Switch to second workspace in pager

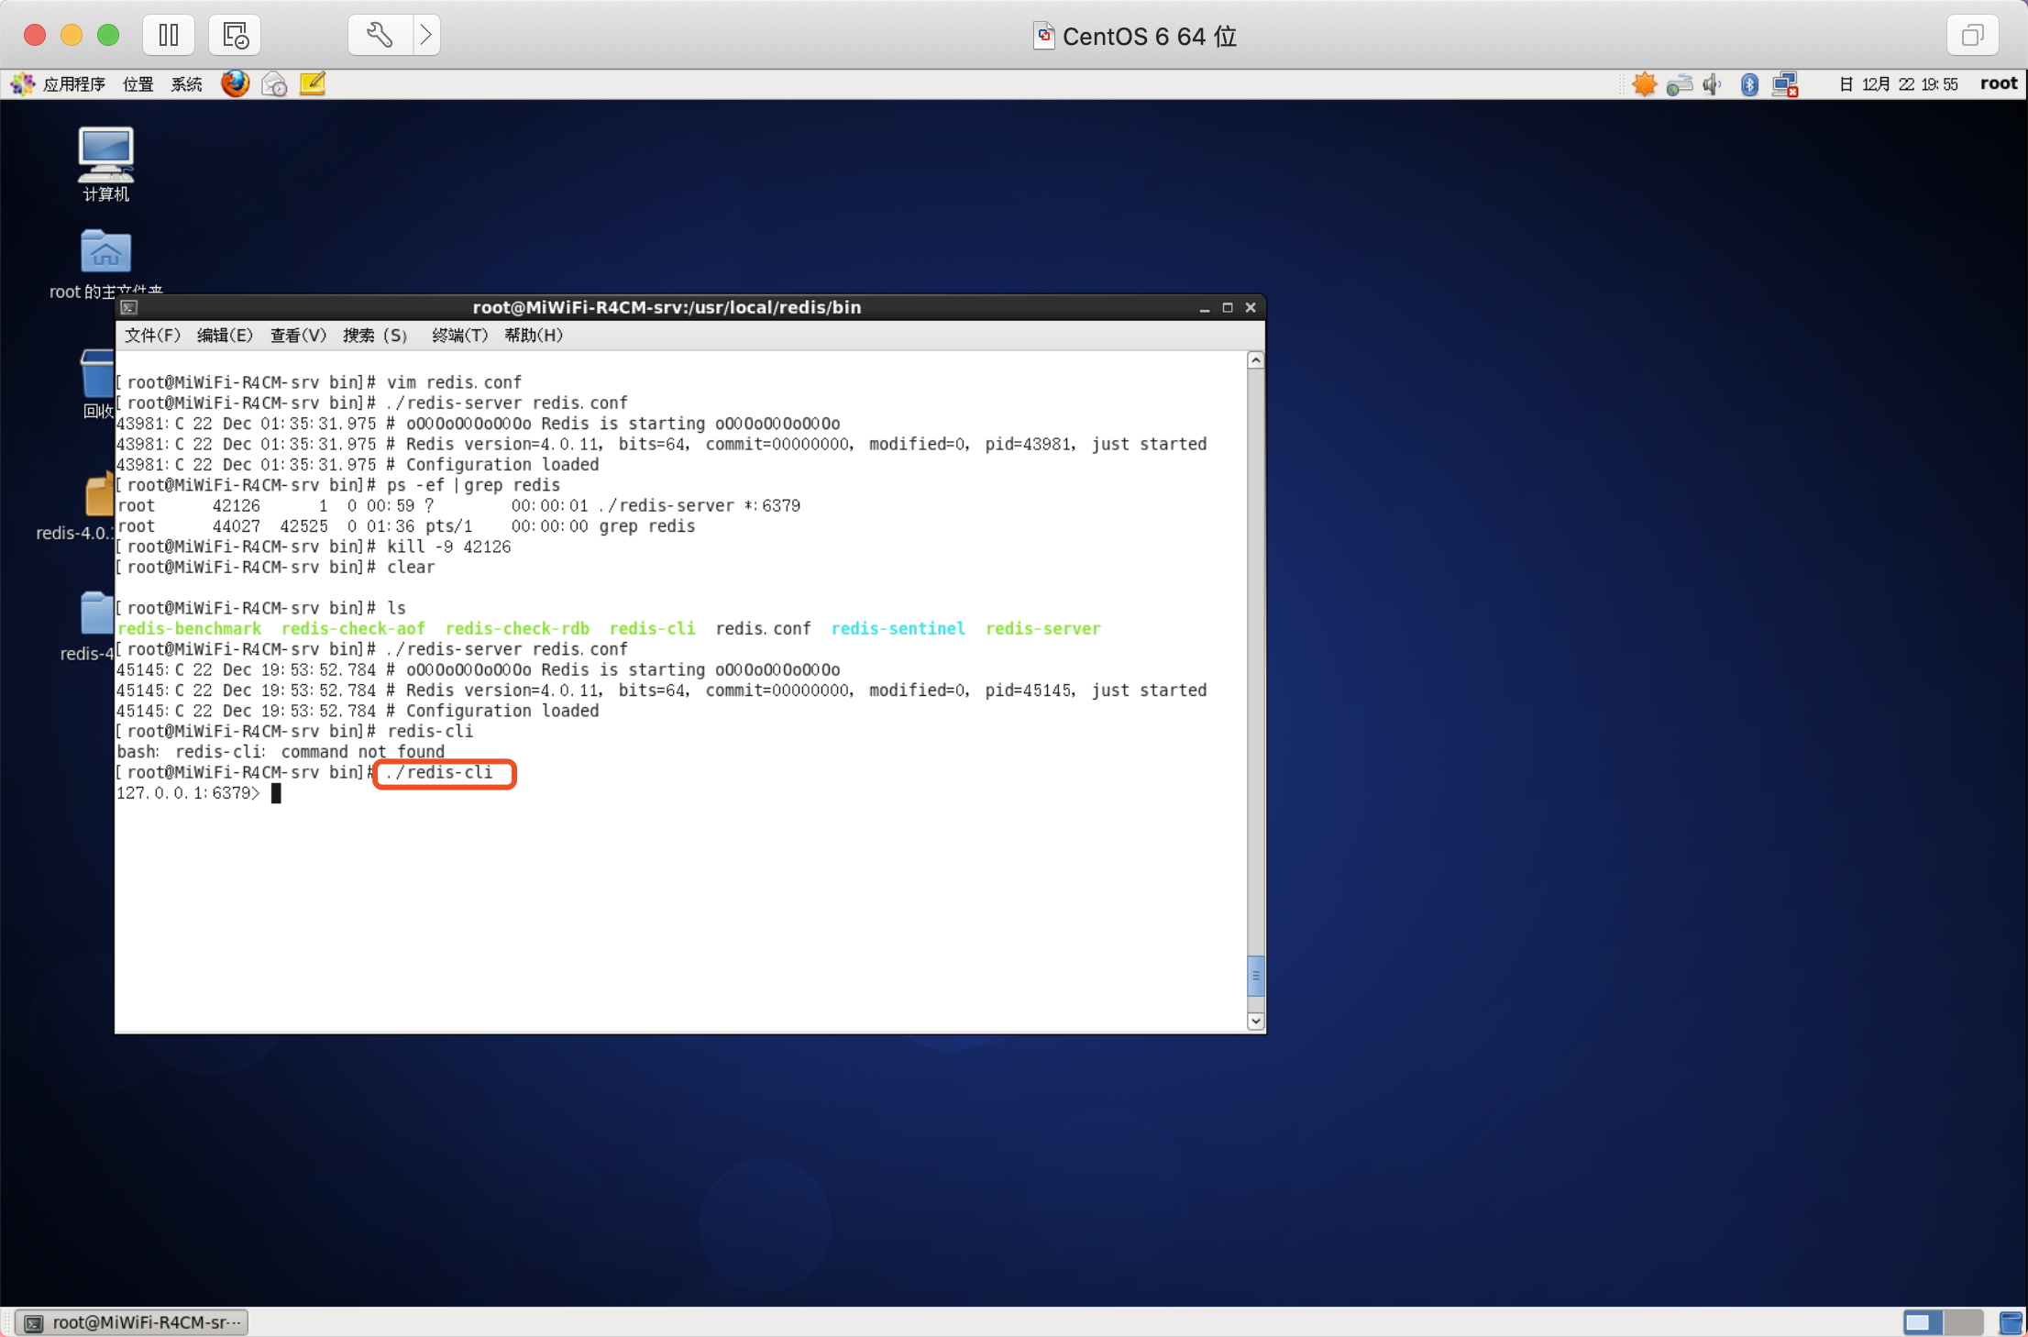tap(1962, 1322)
